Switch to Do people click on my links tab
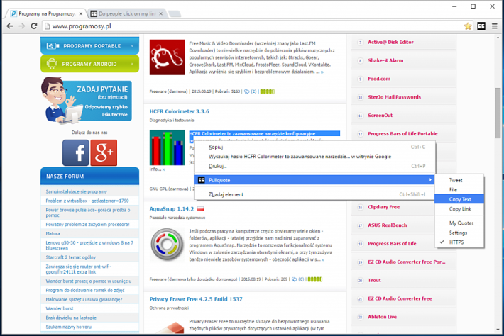The width and height of the screenshot is (504, 336). [127, 13]
